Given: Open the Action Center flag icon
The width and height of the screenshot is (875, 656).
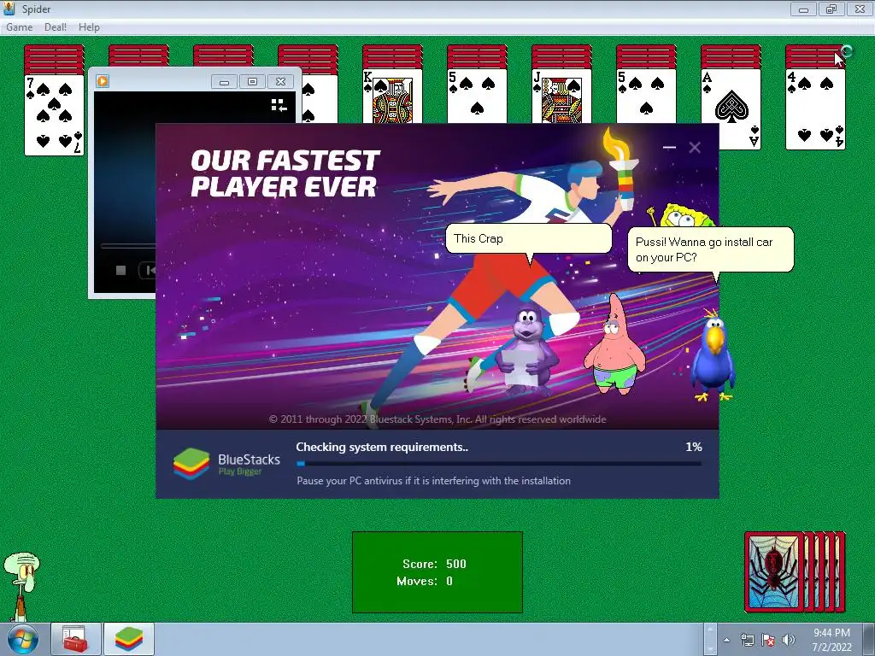Looking at the screenshot, I should coord(768,640).
